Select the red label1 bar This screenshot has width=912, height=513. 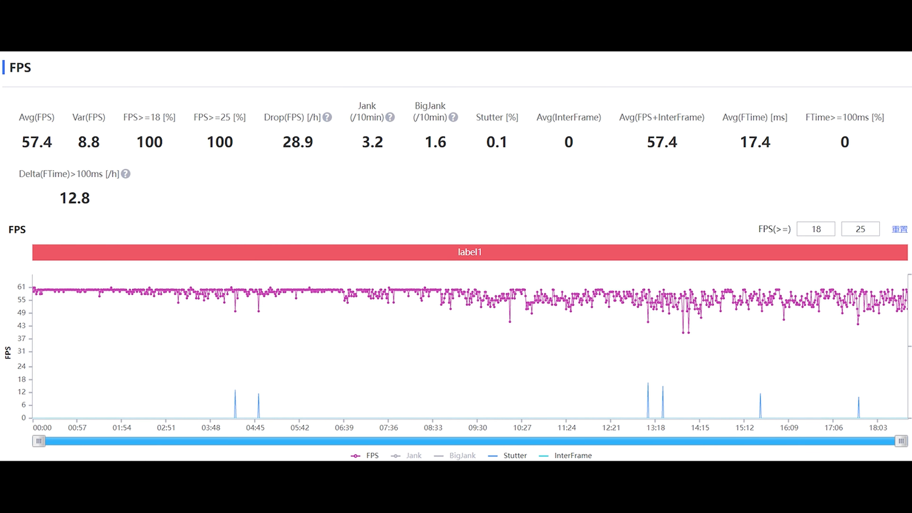tap(470, 252)
